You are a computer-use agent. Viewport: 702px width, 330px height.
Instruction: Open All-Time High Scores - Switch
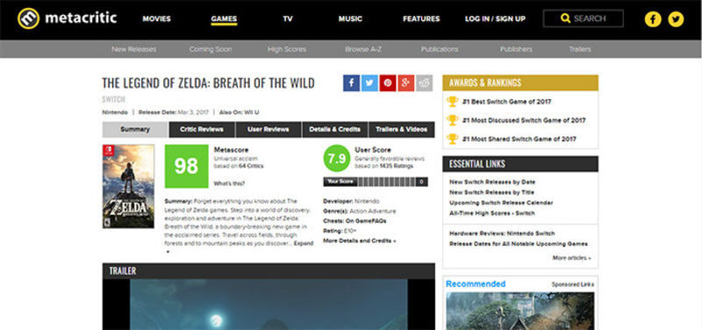[491, 213]
